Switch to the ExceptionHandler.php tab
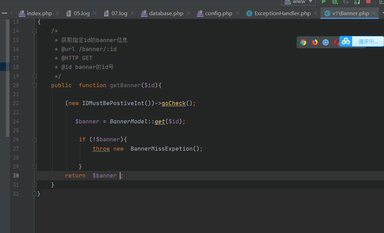 pyautogui.click(x=282, y=13)
